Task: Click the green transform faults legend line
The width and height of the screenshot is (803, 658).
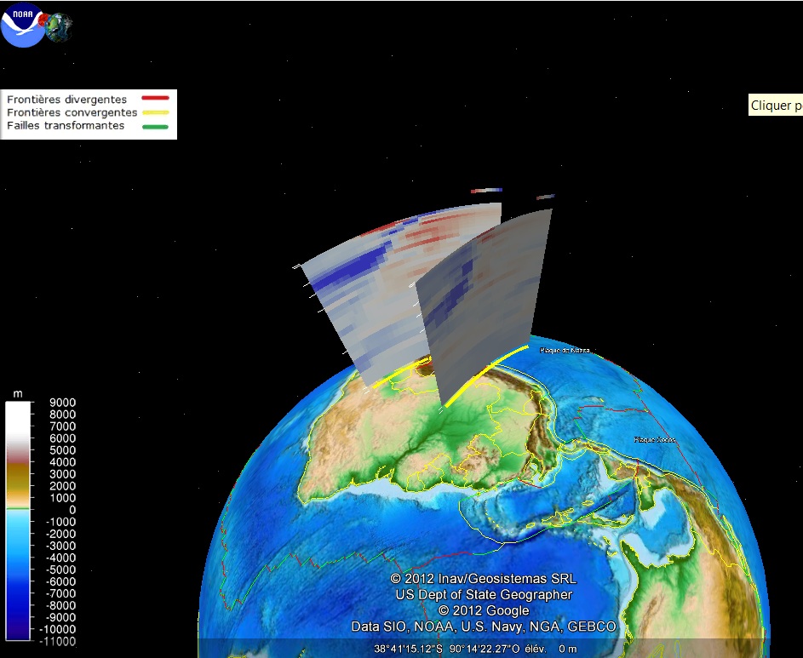Action: click(x=155, y=126)
